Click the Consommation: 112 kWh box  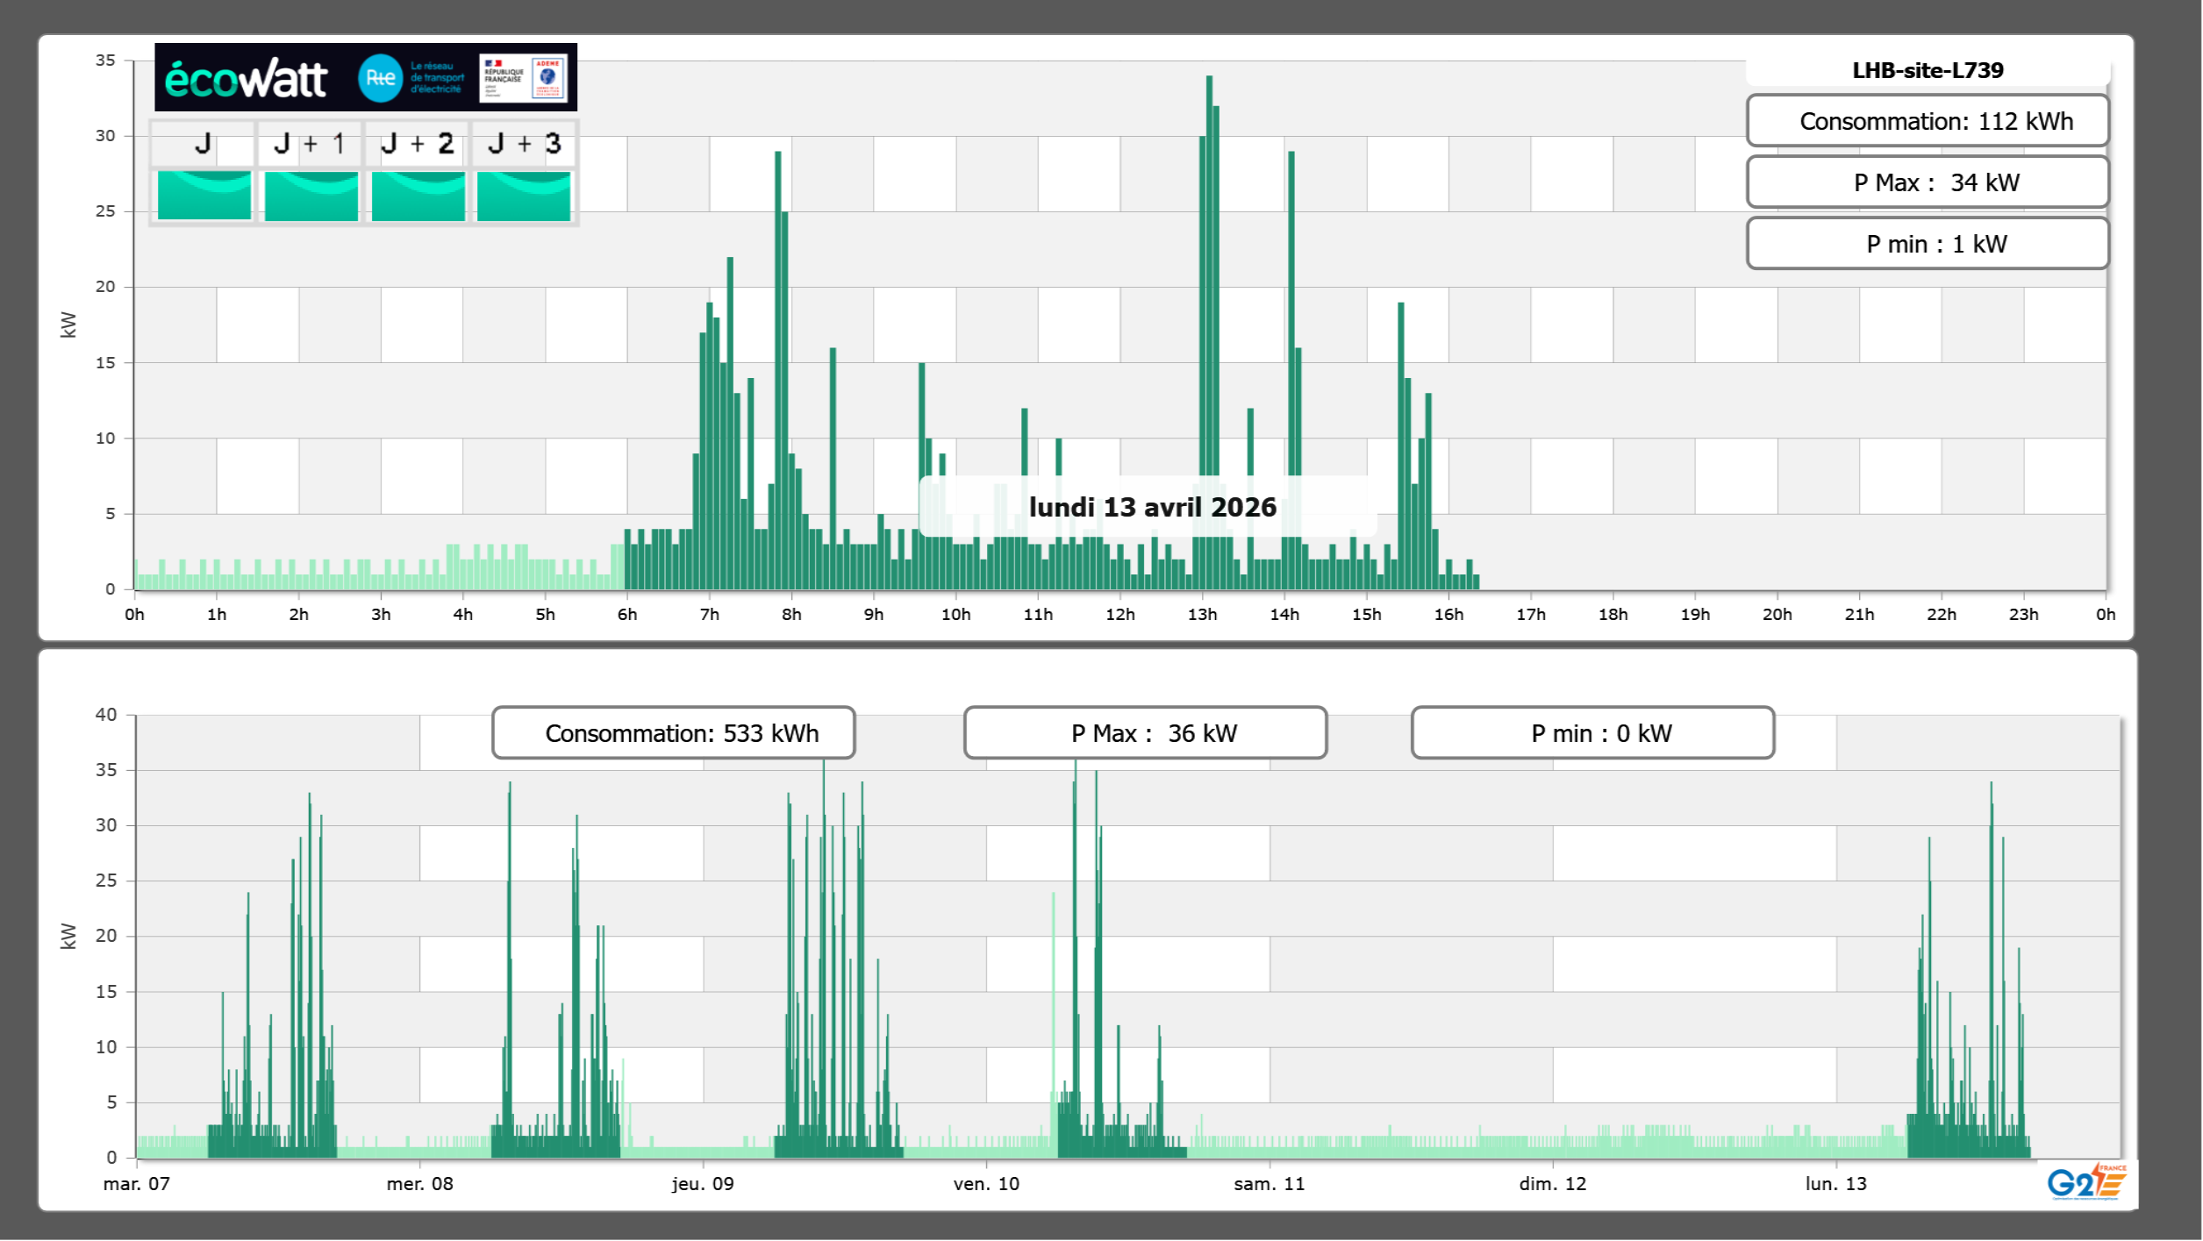[1928, 121]
